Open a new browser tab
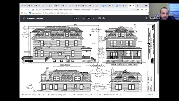This screenshot has height=101, width=179. [x=137, y=6]
